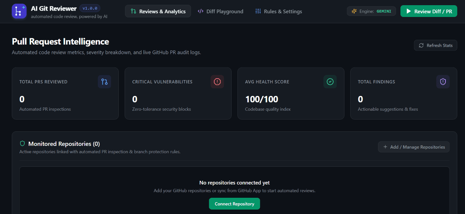This screenshot has width=465, height=214.
Task: Click the v1.0.0 version badge
Action: pos(90,8)
